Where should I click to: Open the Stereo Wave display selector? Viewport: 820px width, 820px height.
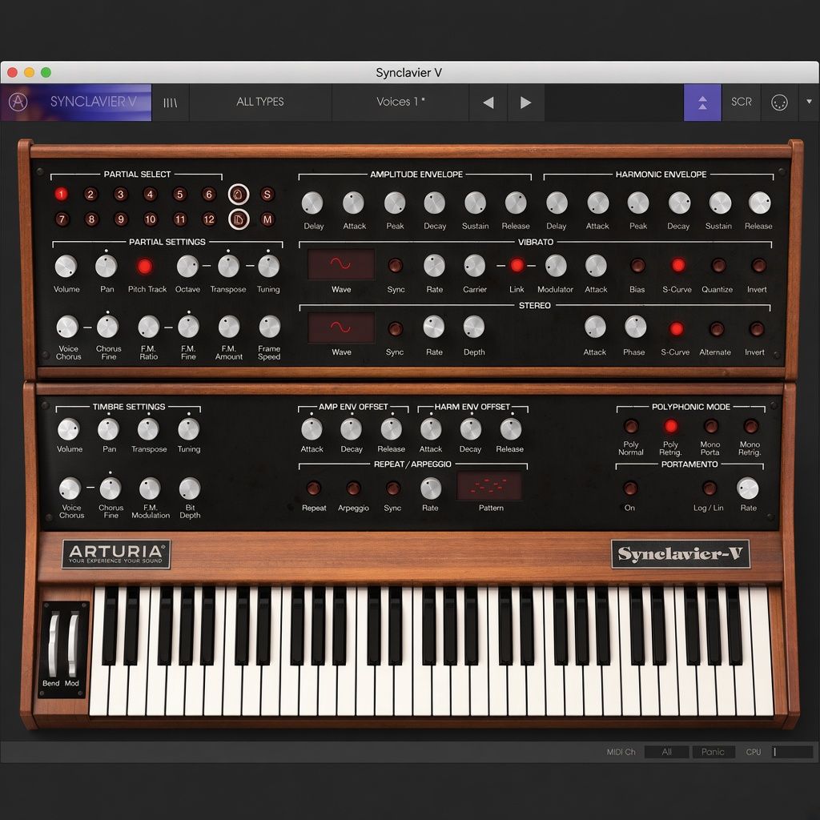tap(341, 328)
